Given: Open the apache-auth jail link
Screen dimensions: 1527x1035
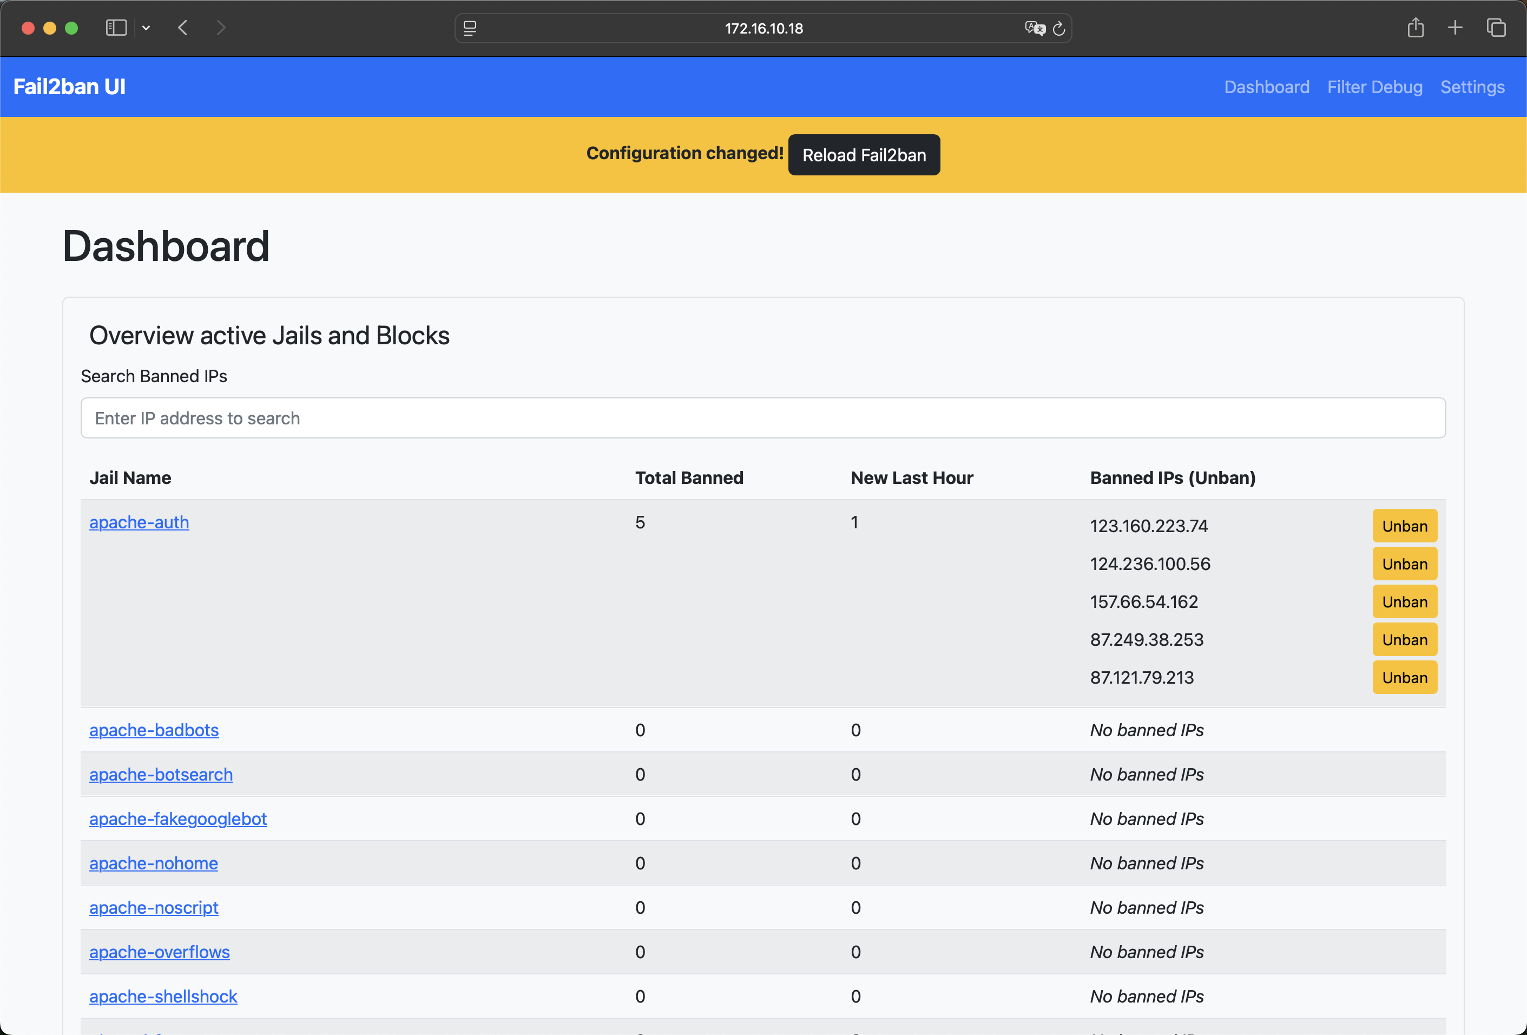Looking at the screenshot, I should click(139, 522).
